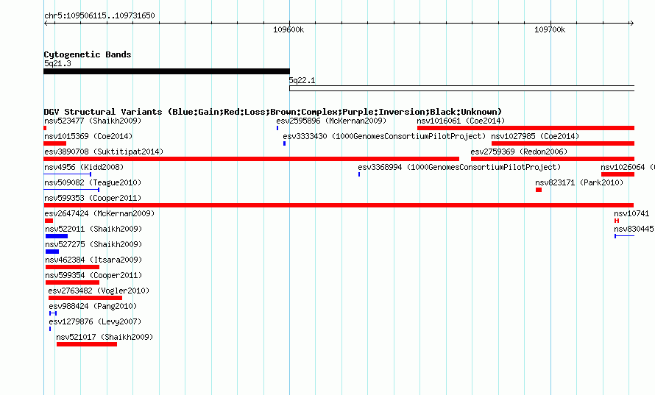The height and width of the screenshot is (395, 655).
Task: Select the nsv4956 blue gain line
Action: click(x=68, y=174)
